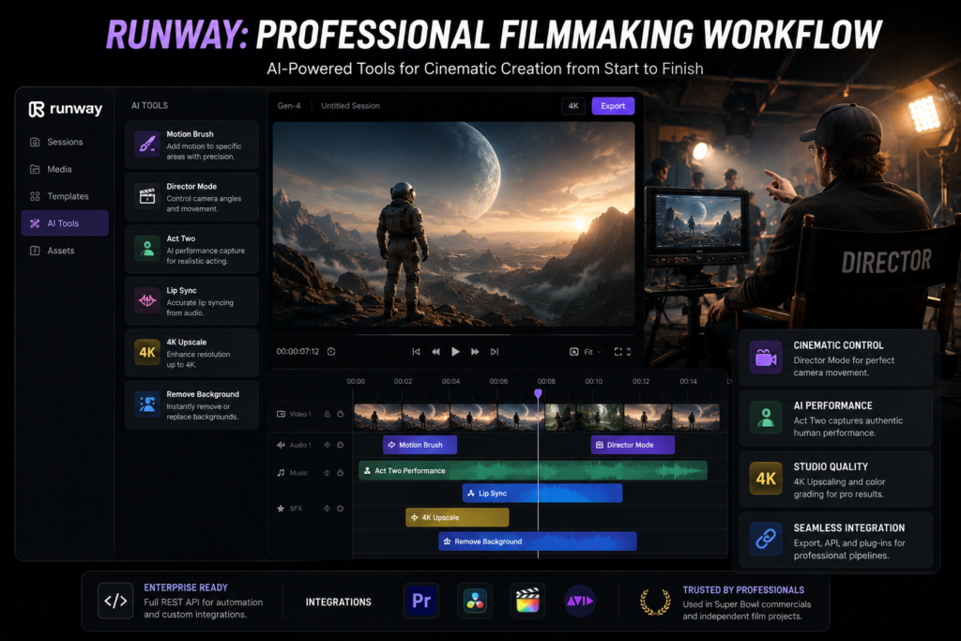Toggle the keyframe diamond on Audio 1 track
The height and width of the screenshot is (641, 961).
tap(328, 445)
